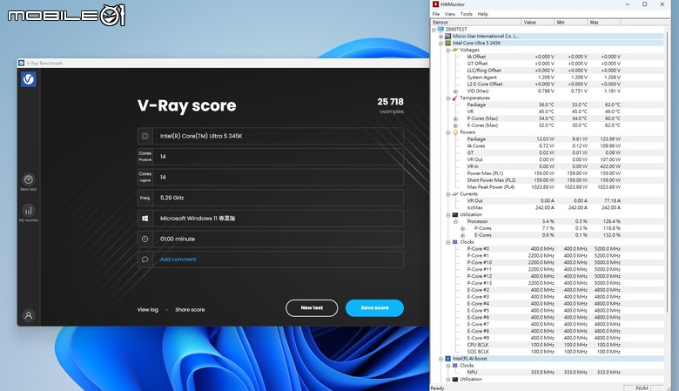Select the Short Power Max (PL2) row

543,180
